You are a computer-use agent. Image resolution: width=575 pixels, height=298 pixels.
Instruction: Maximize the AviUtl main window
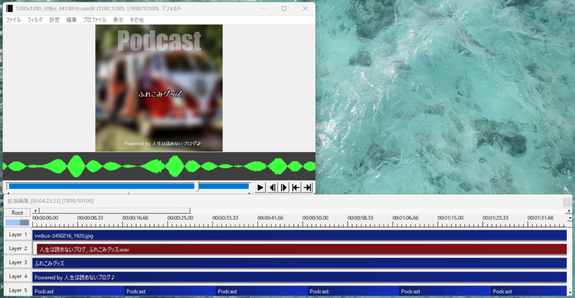[x=284, y=9]
